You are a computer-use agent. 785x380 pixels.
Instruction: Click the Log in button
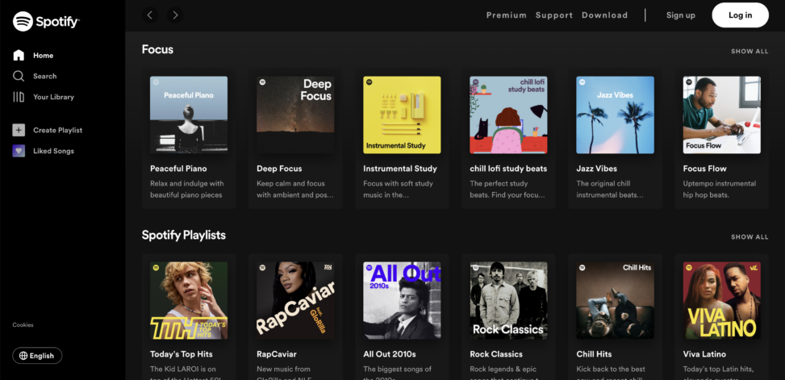pos(740,15)
